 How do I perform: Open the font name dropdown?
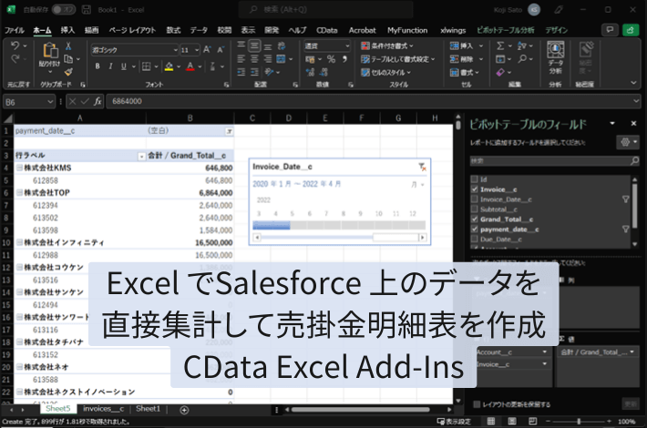tap(175, 50)
